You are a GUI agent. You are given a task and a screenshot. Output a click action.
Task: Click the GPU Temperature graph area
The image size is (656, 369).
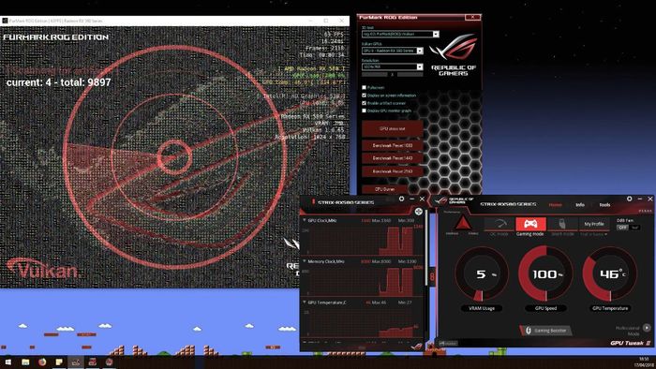(362, 322)
